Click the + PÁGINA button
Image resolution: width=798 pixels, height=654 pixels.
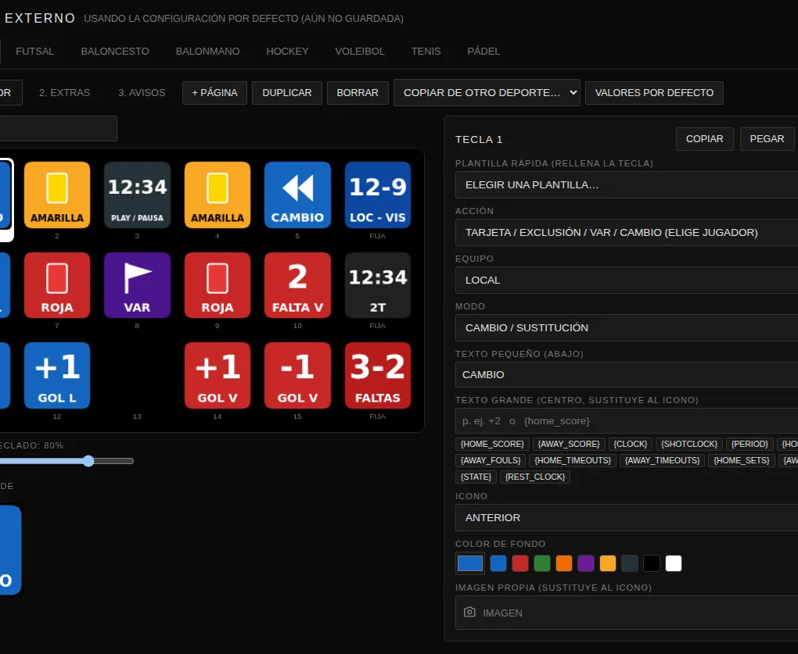pos(215,92)
